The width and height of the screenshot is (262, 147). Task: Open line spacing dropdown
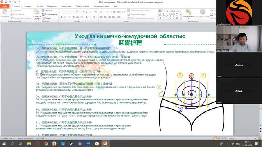124,12
